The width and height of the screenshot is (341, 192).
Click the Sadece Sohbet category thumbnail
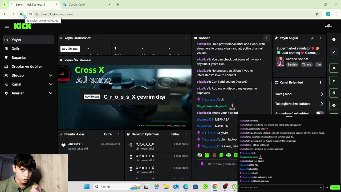tap(280, 62)
